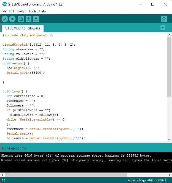Click the "steemname = Serial.readStringUntil('|');" line
Viewport: 172px width, 183px height.
(x=45, y=129)
